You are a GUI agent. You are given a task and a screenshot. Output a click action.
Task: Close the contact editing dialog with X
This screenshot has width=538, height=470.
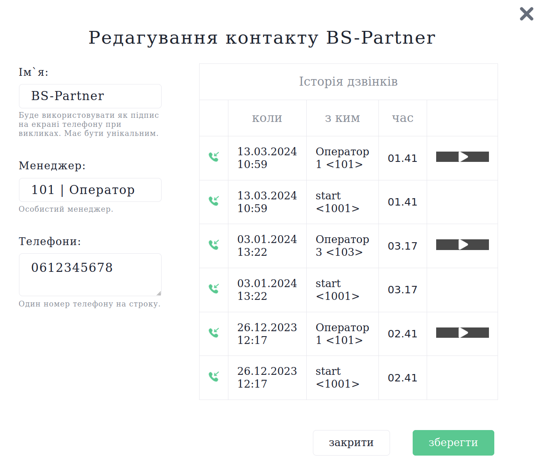pos(526,14)
